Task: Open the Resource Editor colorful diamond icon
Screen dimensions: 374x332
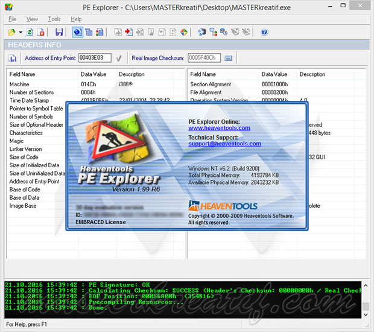Action: pyautogui.click(x=183, y=32)
